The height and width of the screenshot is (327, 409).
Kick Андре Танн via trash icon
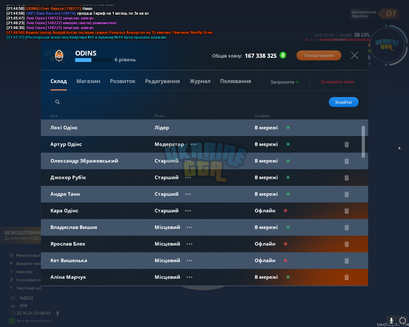[347, 194]
